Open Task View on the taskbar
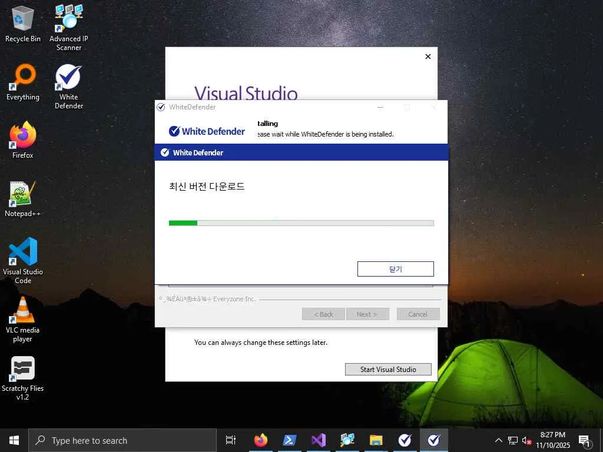This screenshot has height=452, width=603. 231,440
